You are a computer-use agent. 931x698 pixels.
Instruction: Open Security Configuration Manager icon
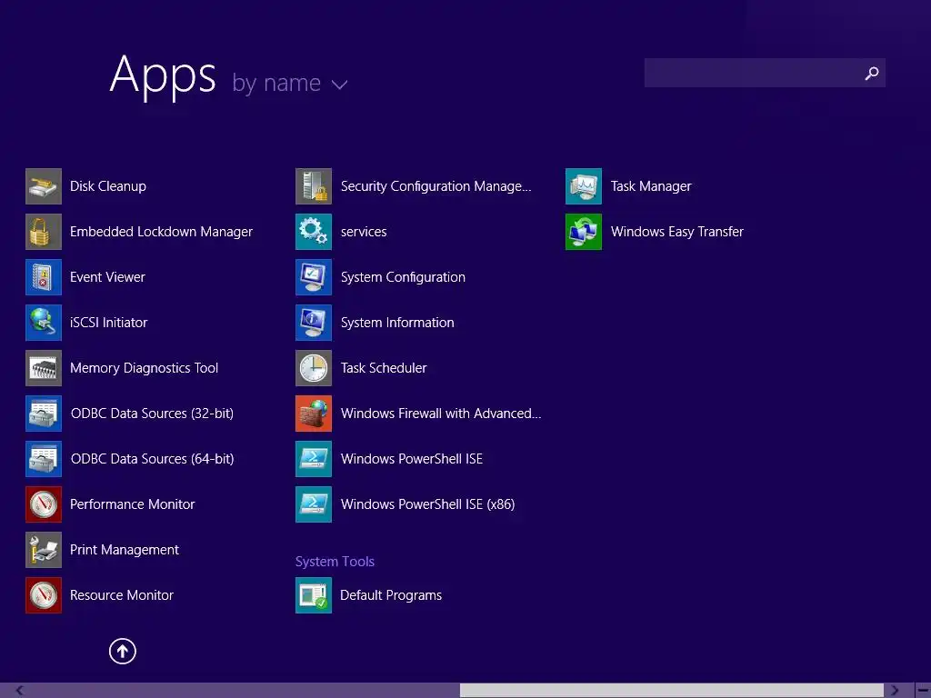314,186
